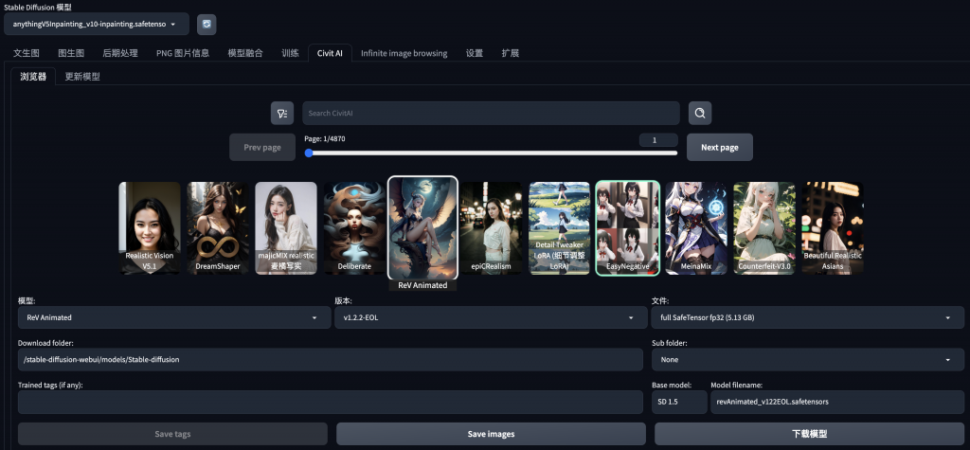Open the Counterfeit-V3.0 model card
The image size is (970, 450).
point(764,227)
